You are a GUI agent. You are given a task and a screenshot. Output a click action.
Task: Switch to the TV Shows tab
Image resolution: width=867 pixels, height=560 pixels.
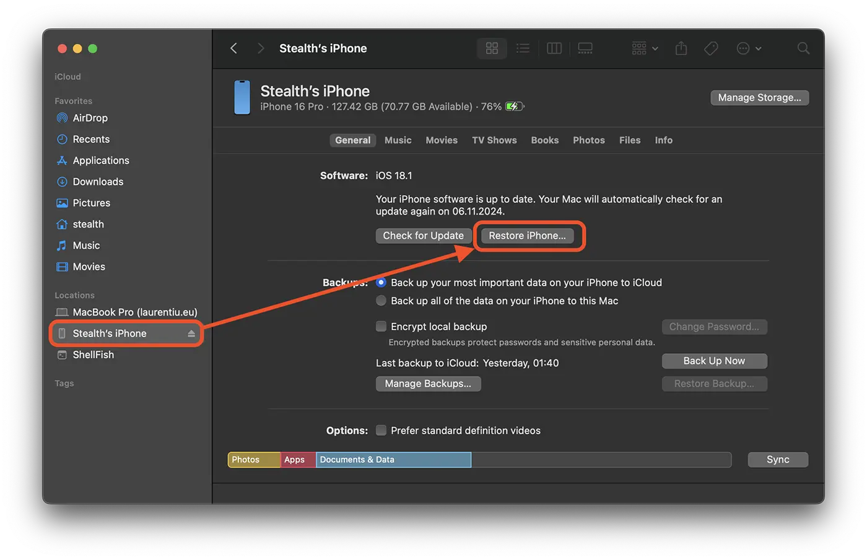point(494,140)
